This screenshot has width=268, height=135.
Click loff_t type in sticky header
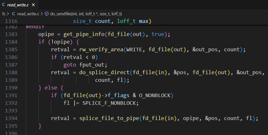[126, 21]
